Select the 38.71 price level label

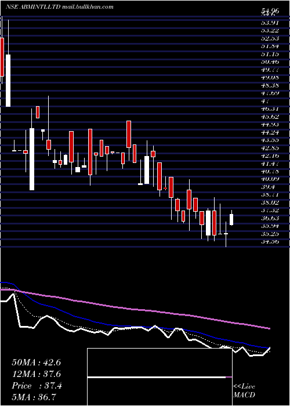[270, 194]
